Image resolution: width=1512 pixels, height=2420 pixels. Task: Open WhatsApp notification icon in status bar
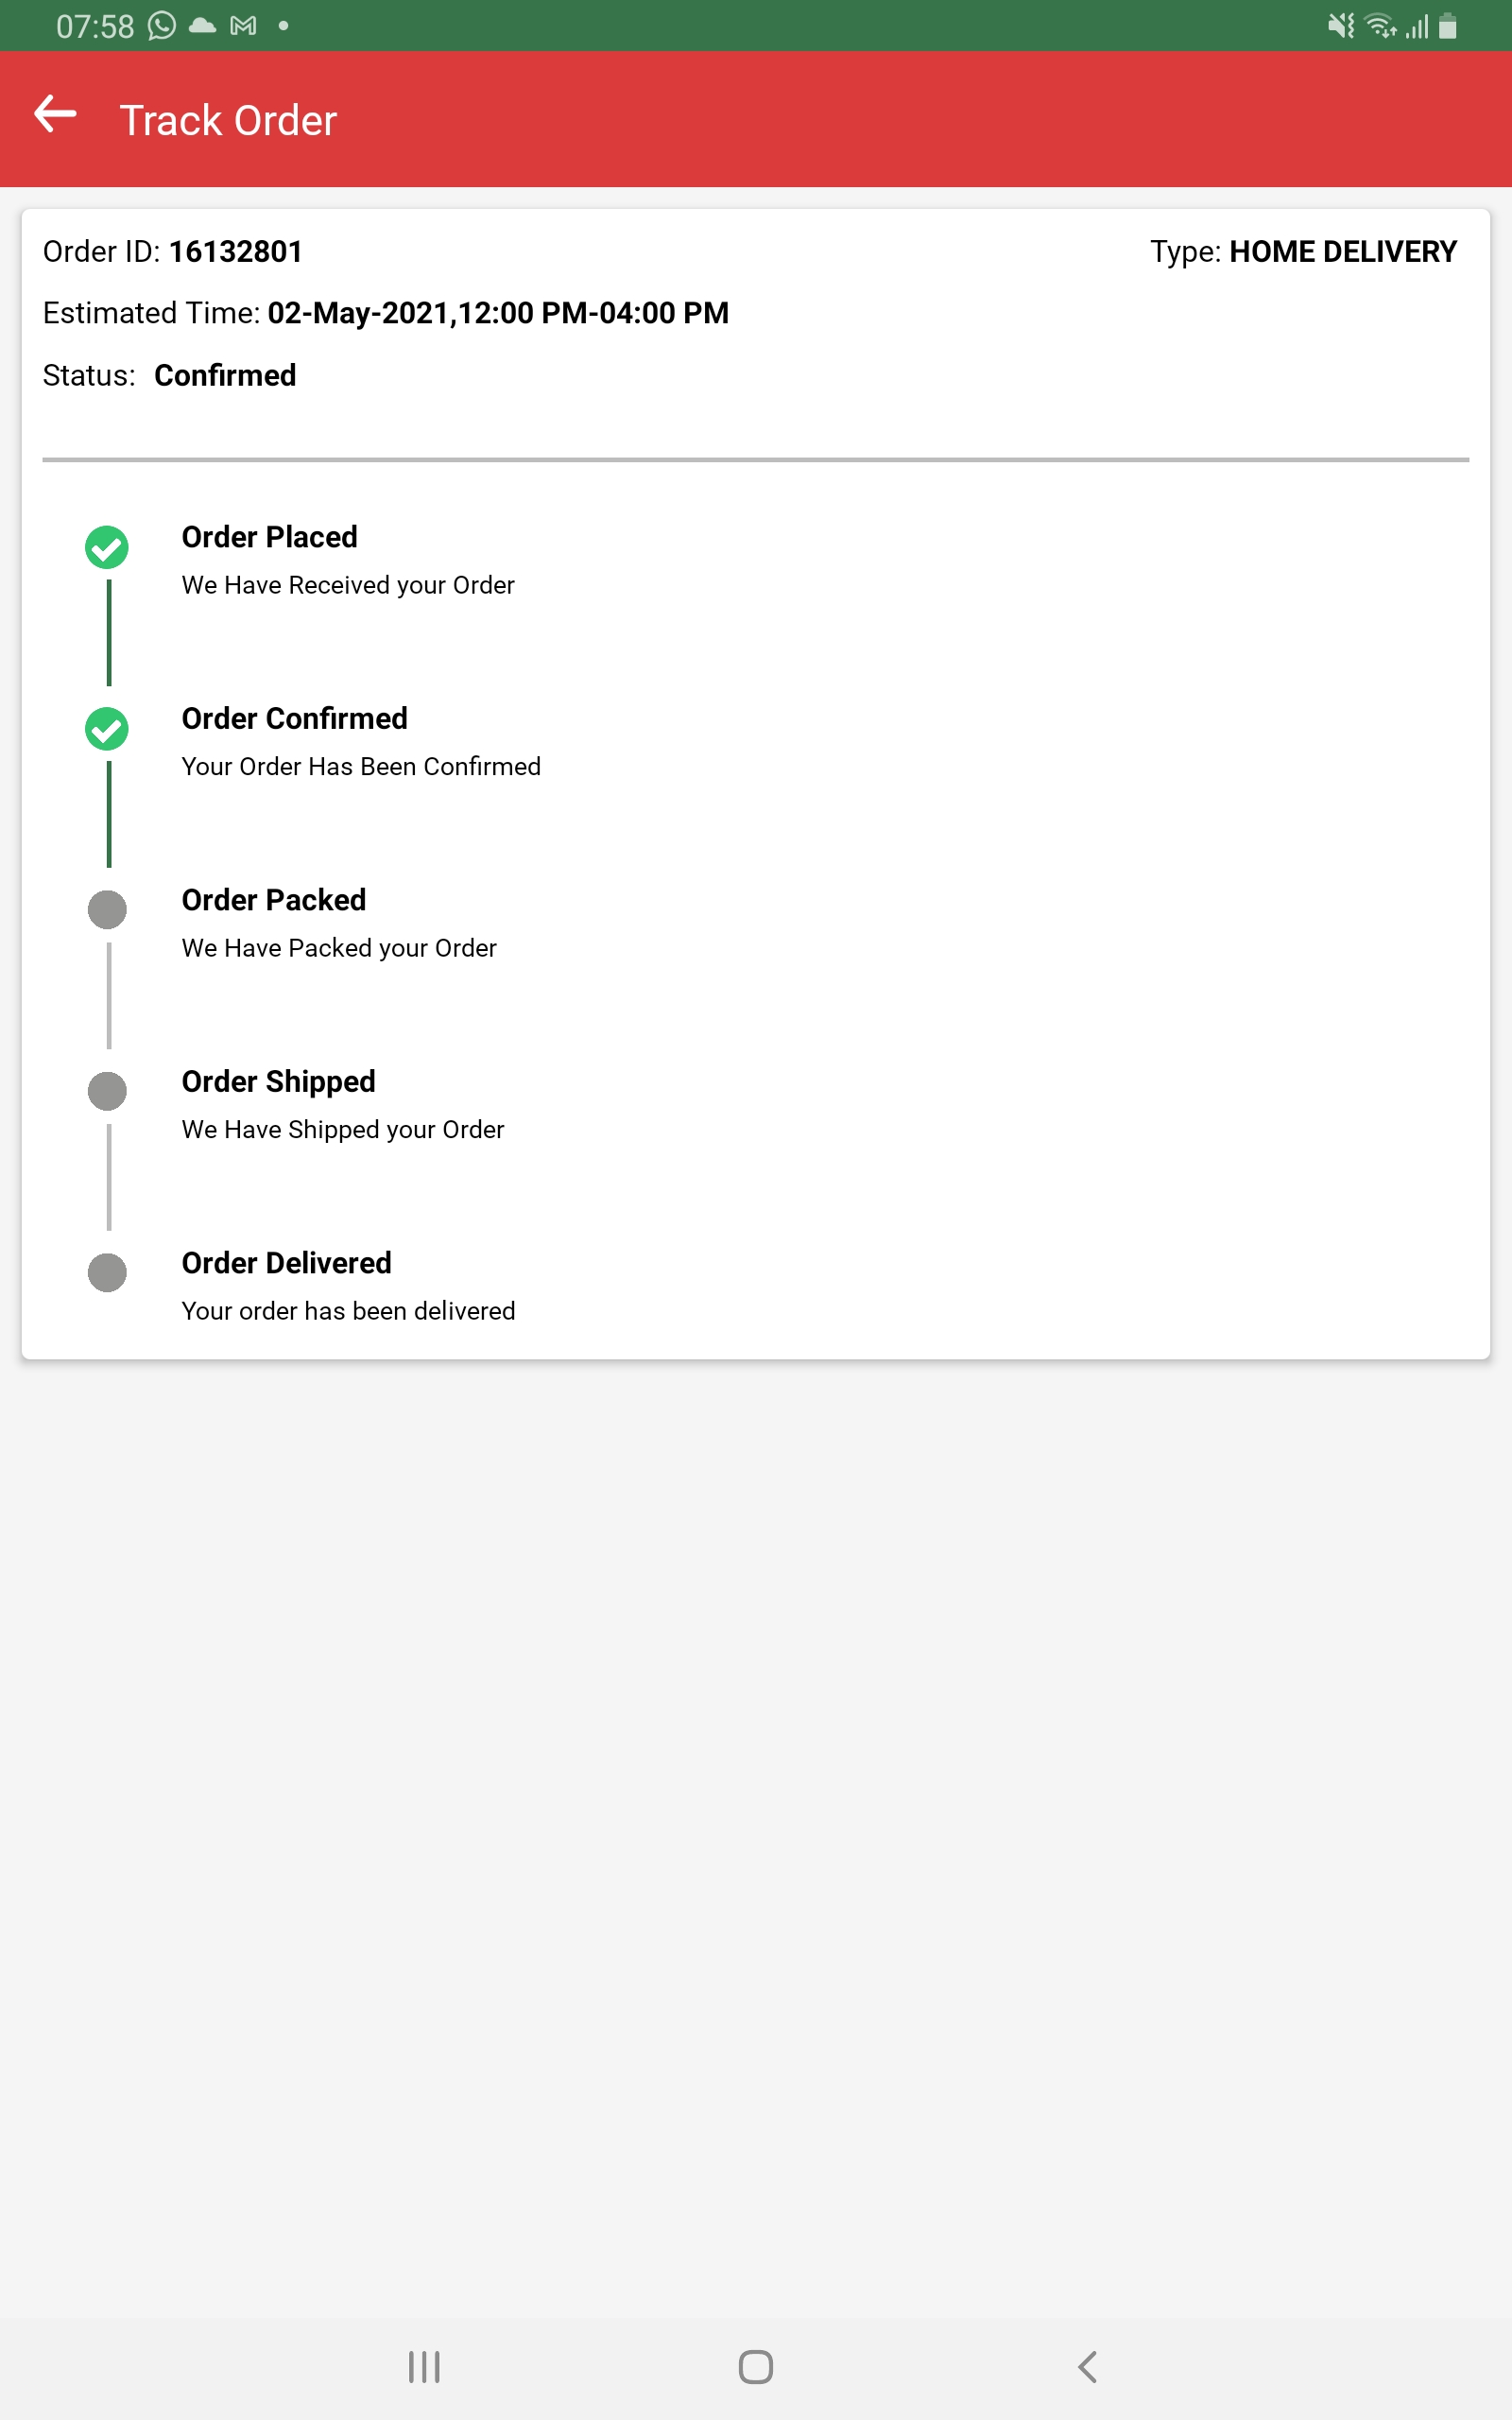click(162, 26)
